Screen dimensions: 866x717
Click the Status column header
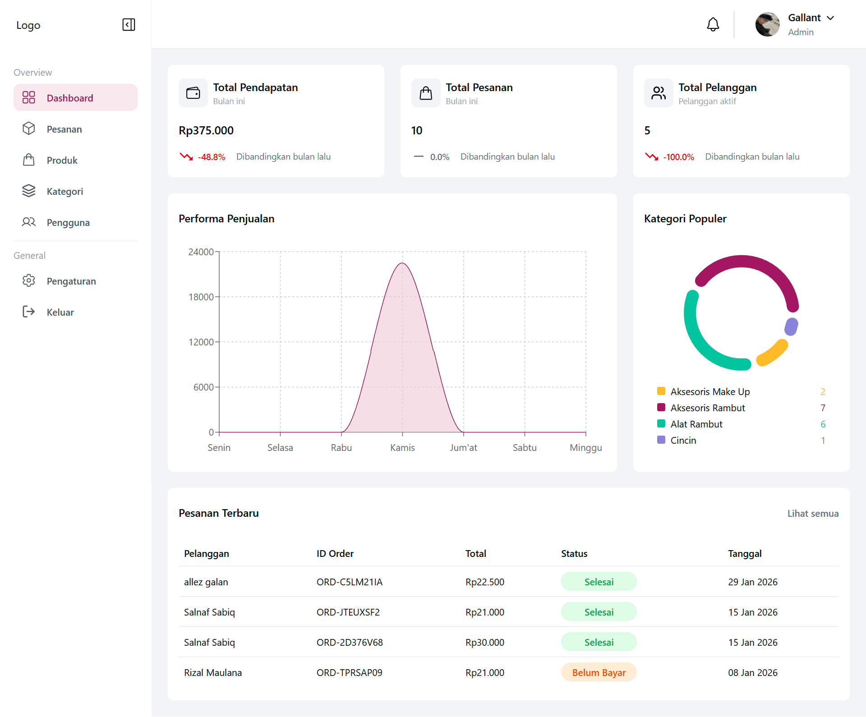[574, 553]
